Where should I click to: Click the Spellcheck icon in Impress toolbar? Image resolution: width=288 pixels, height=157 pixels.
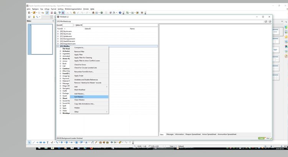coord(60,13)
